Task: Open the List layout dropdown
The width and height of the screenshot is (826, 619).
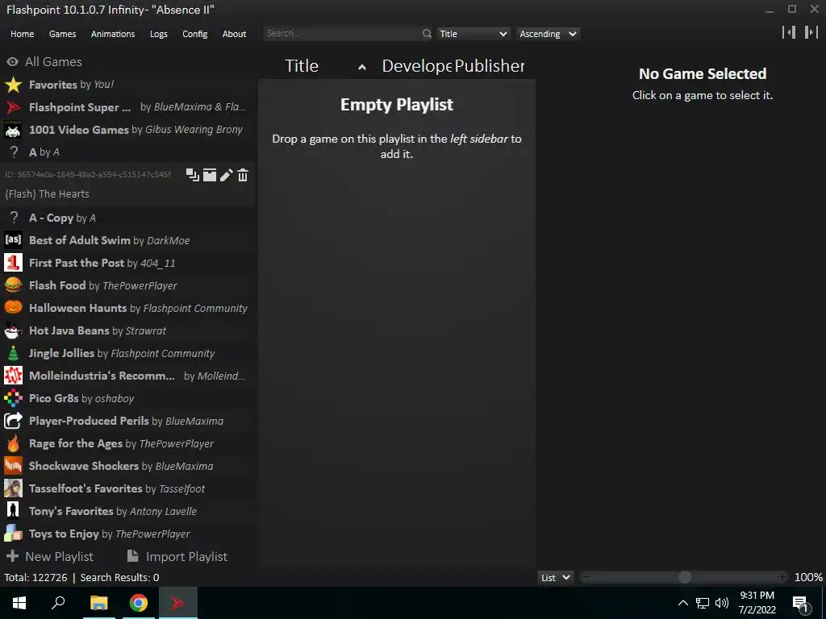Action: [x=556, y=577]
